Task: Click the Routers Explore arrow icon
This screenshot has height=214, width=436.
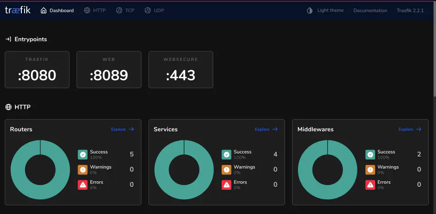Action: click(x=132, y=129)
